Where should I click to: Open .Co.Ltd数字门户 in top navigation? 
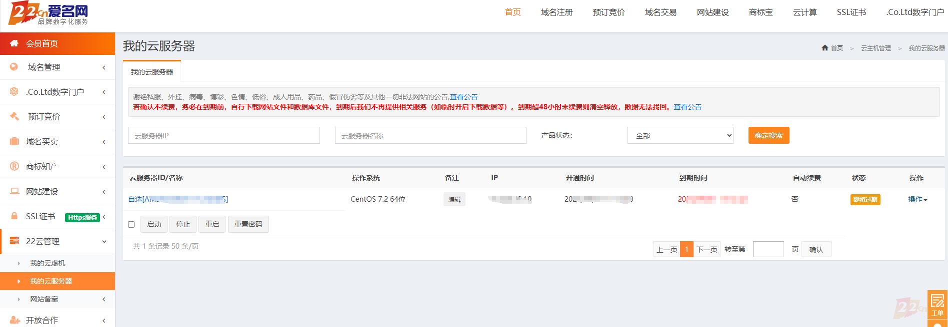(915, 12)
